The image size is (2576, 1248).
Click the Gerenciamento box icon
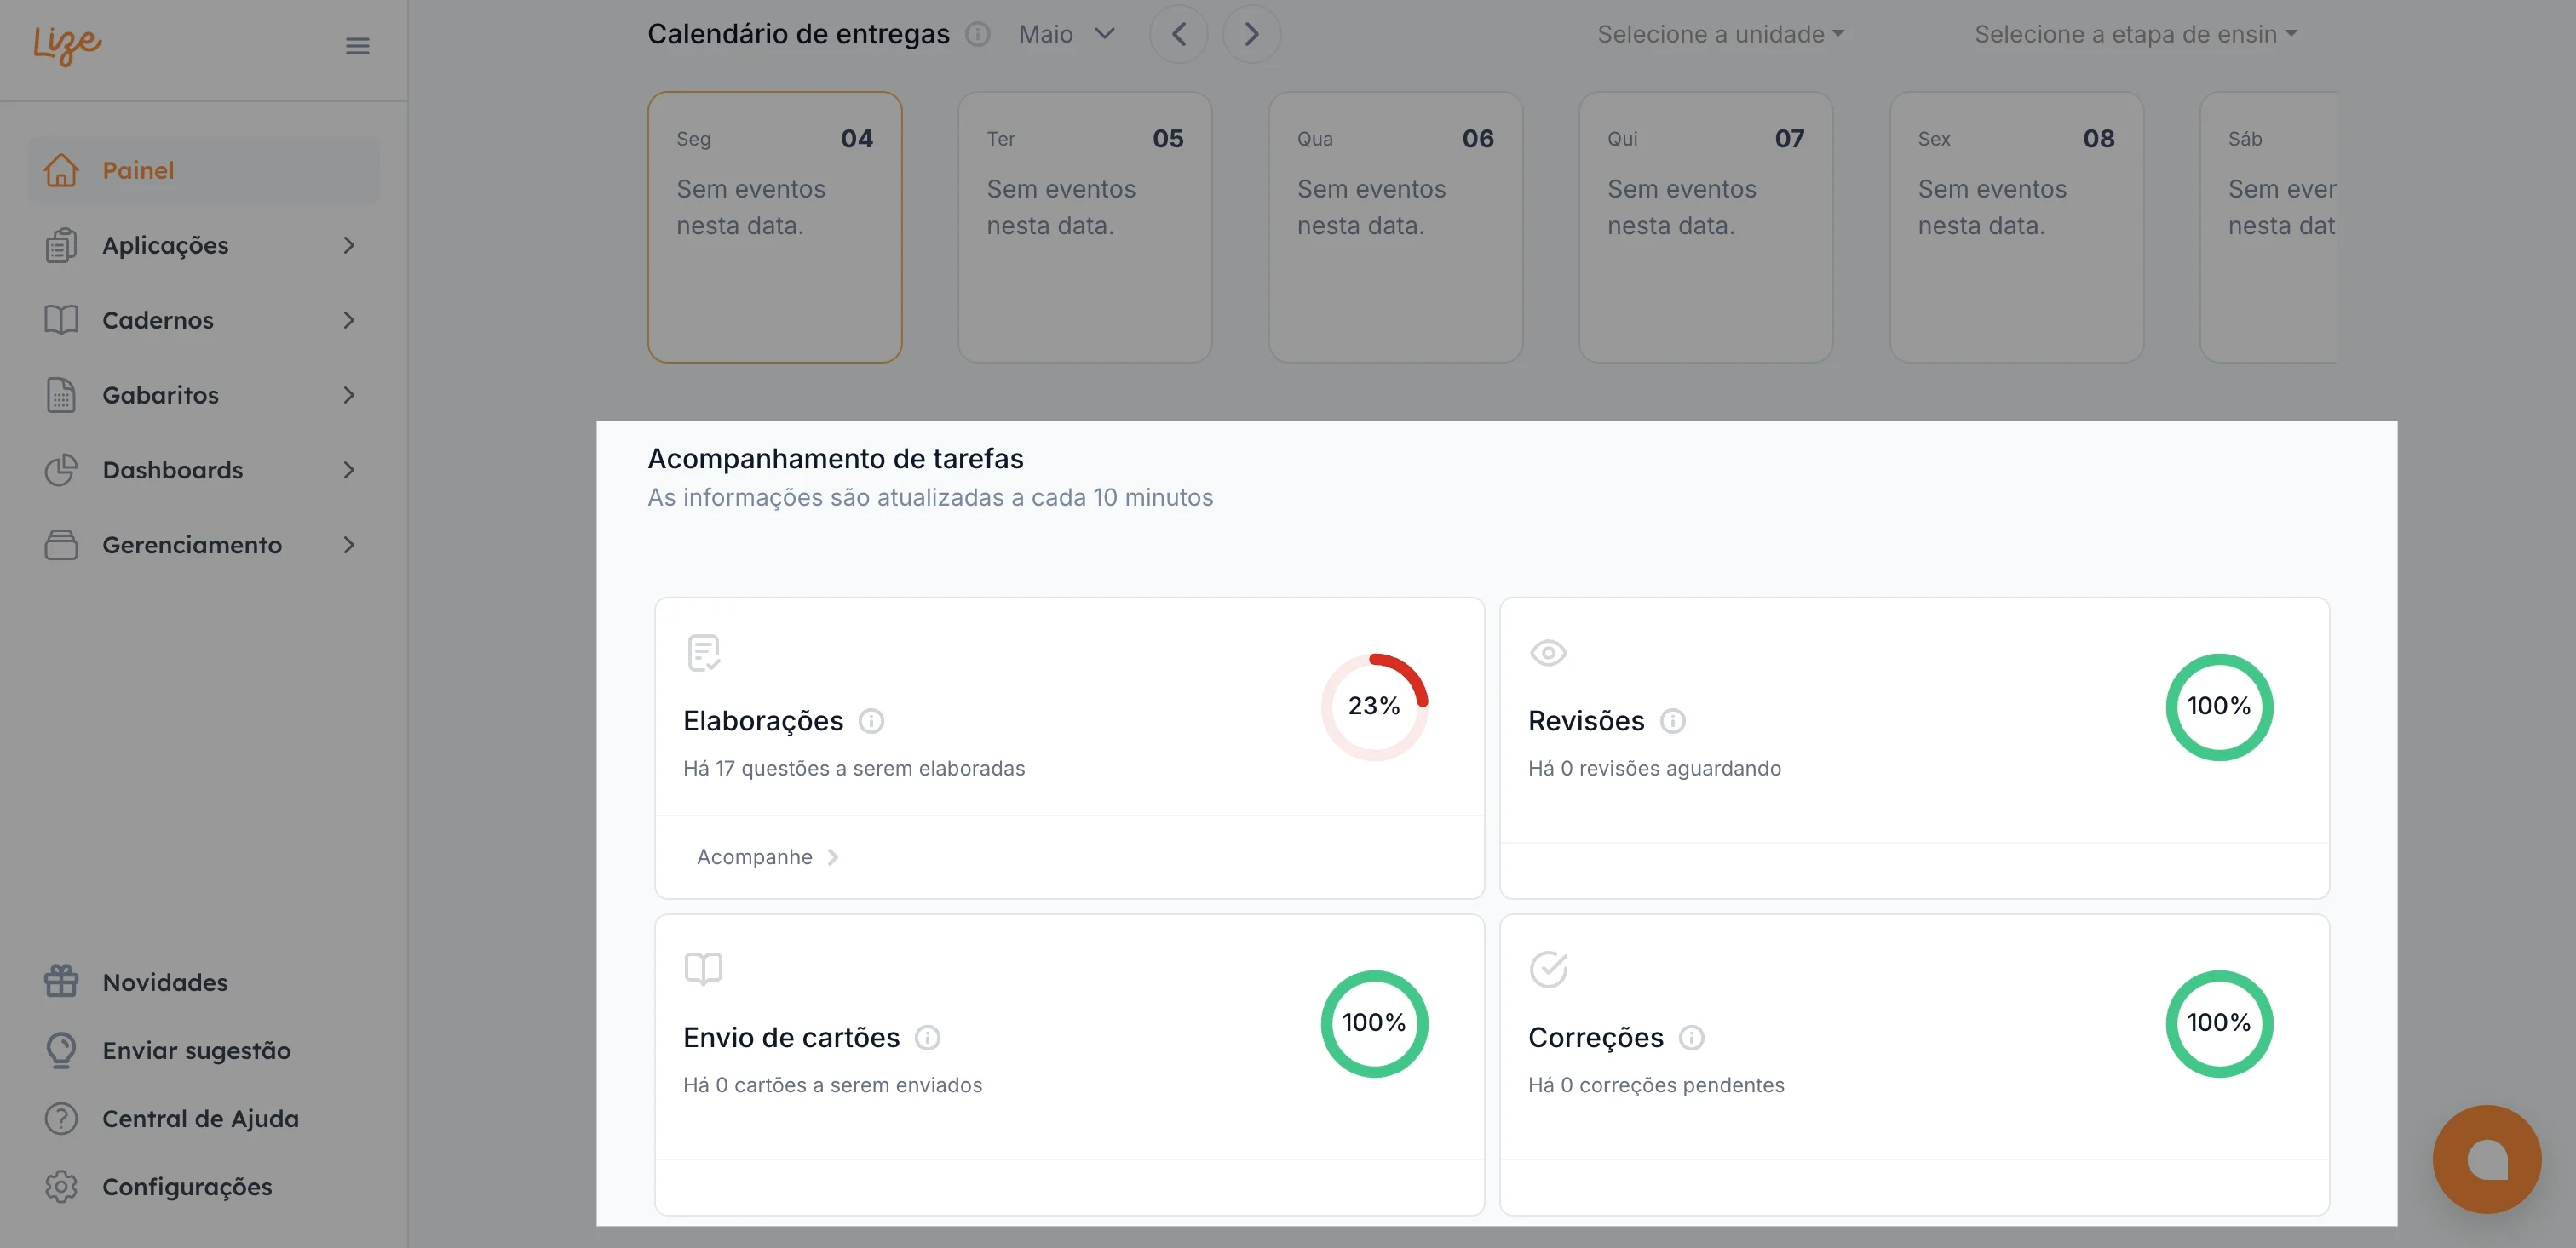[61, 545]
